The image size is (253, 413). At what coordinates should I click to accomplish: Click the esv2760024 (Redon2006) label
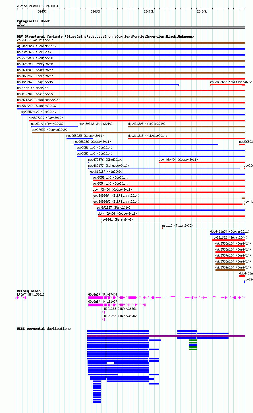36,58
